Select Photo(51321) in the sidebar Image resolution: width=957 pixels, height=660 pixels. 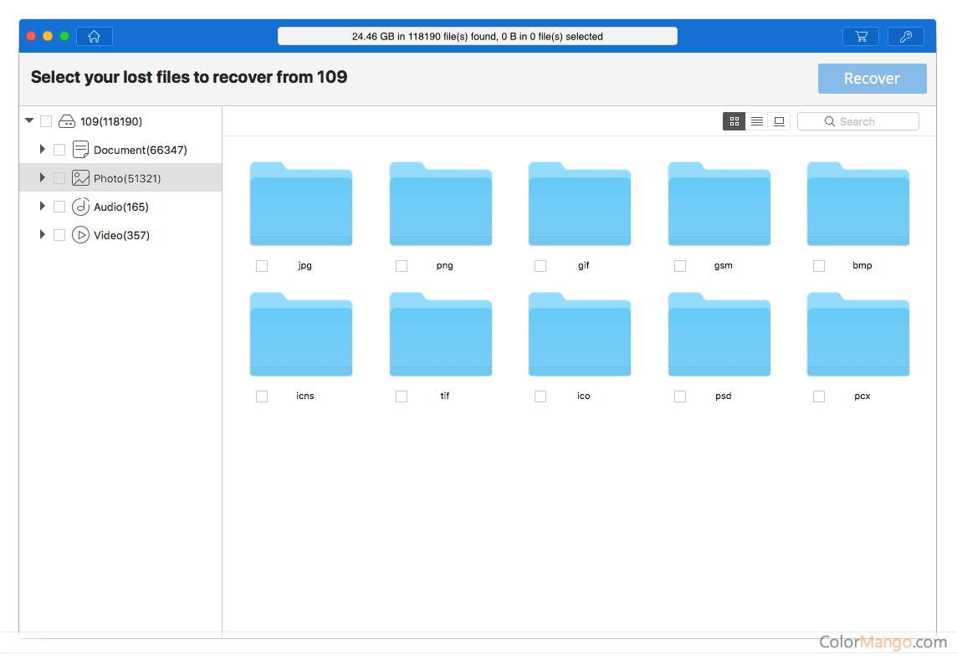(127, 178)
